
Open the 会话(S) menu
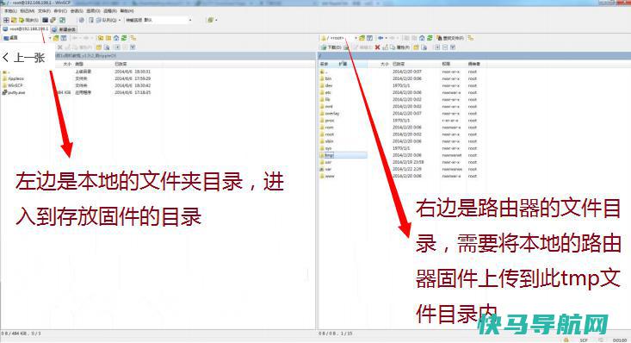pos(77,11)
